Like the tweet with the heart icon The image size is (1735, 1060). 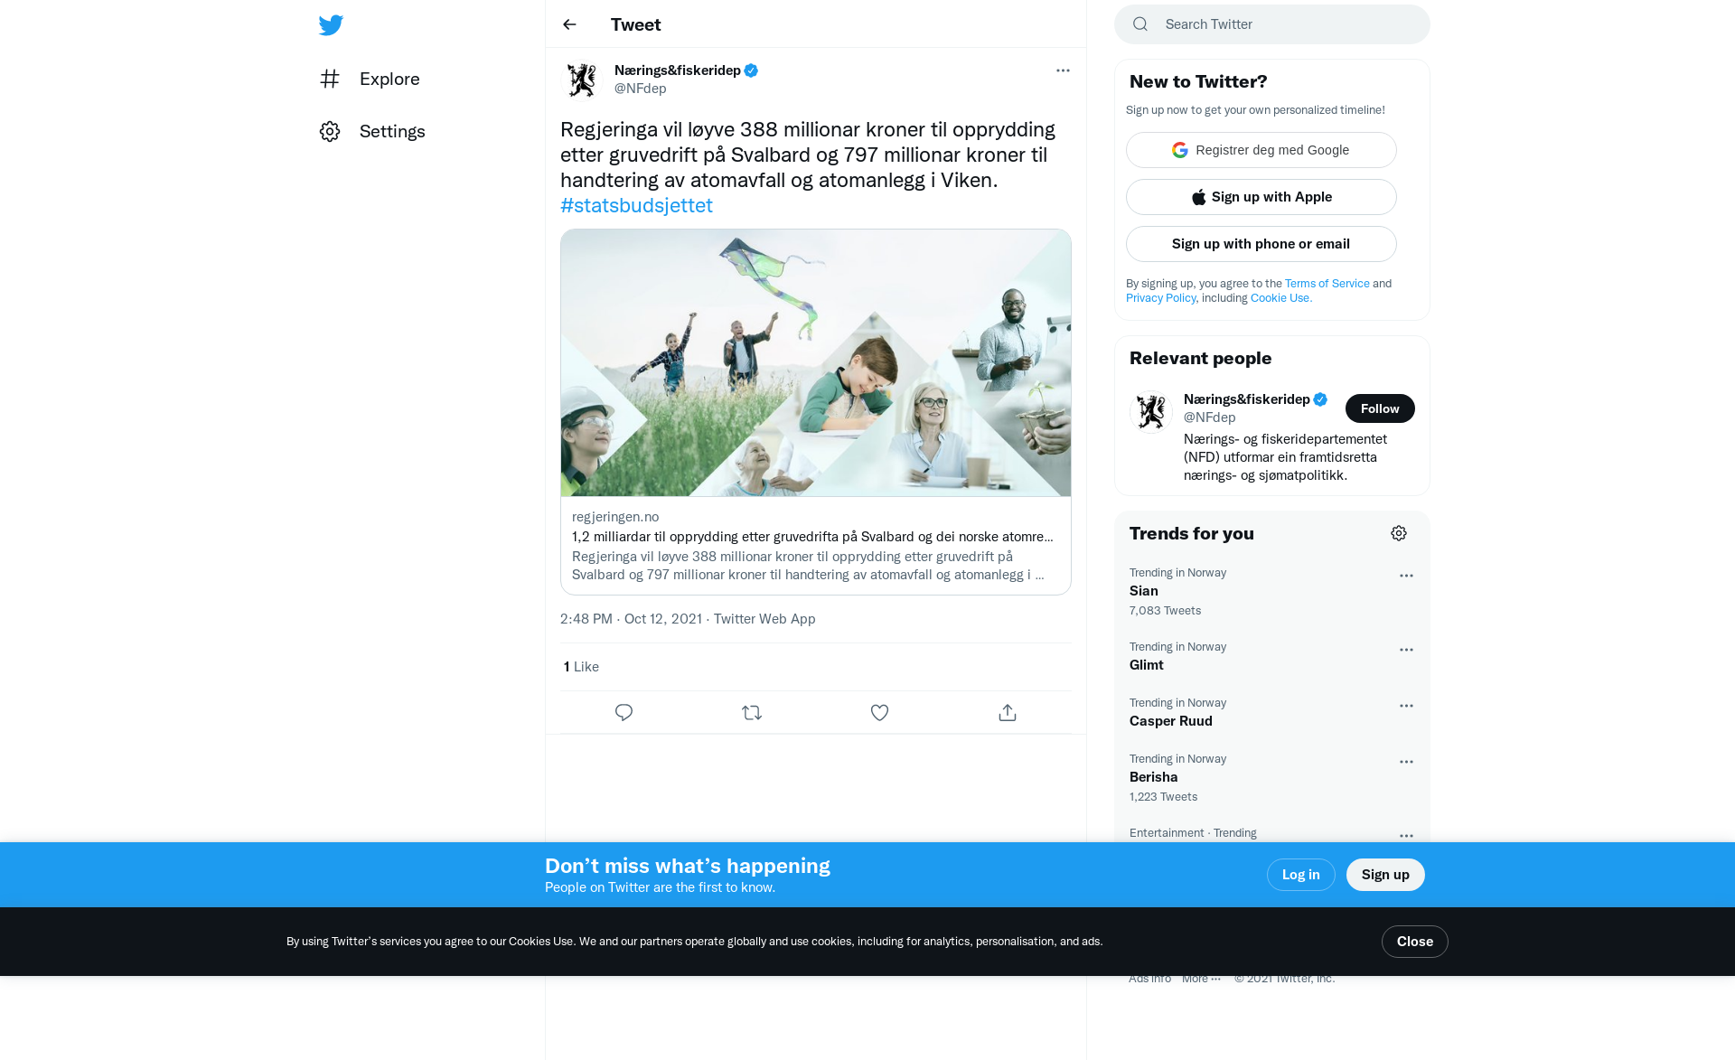[x=879, y=713]
